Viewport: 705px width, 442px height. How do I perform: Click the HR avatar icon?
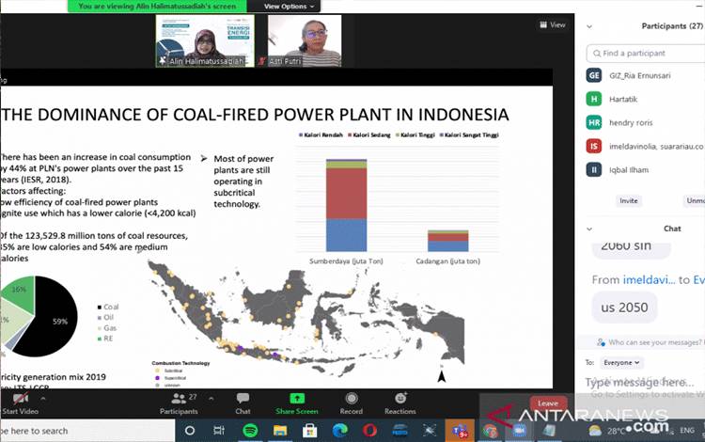click(x=594, y=123)
